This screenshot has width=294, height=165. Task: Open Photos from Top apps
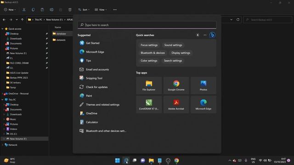pyautogui.click(x=204, y=86)
